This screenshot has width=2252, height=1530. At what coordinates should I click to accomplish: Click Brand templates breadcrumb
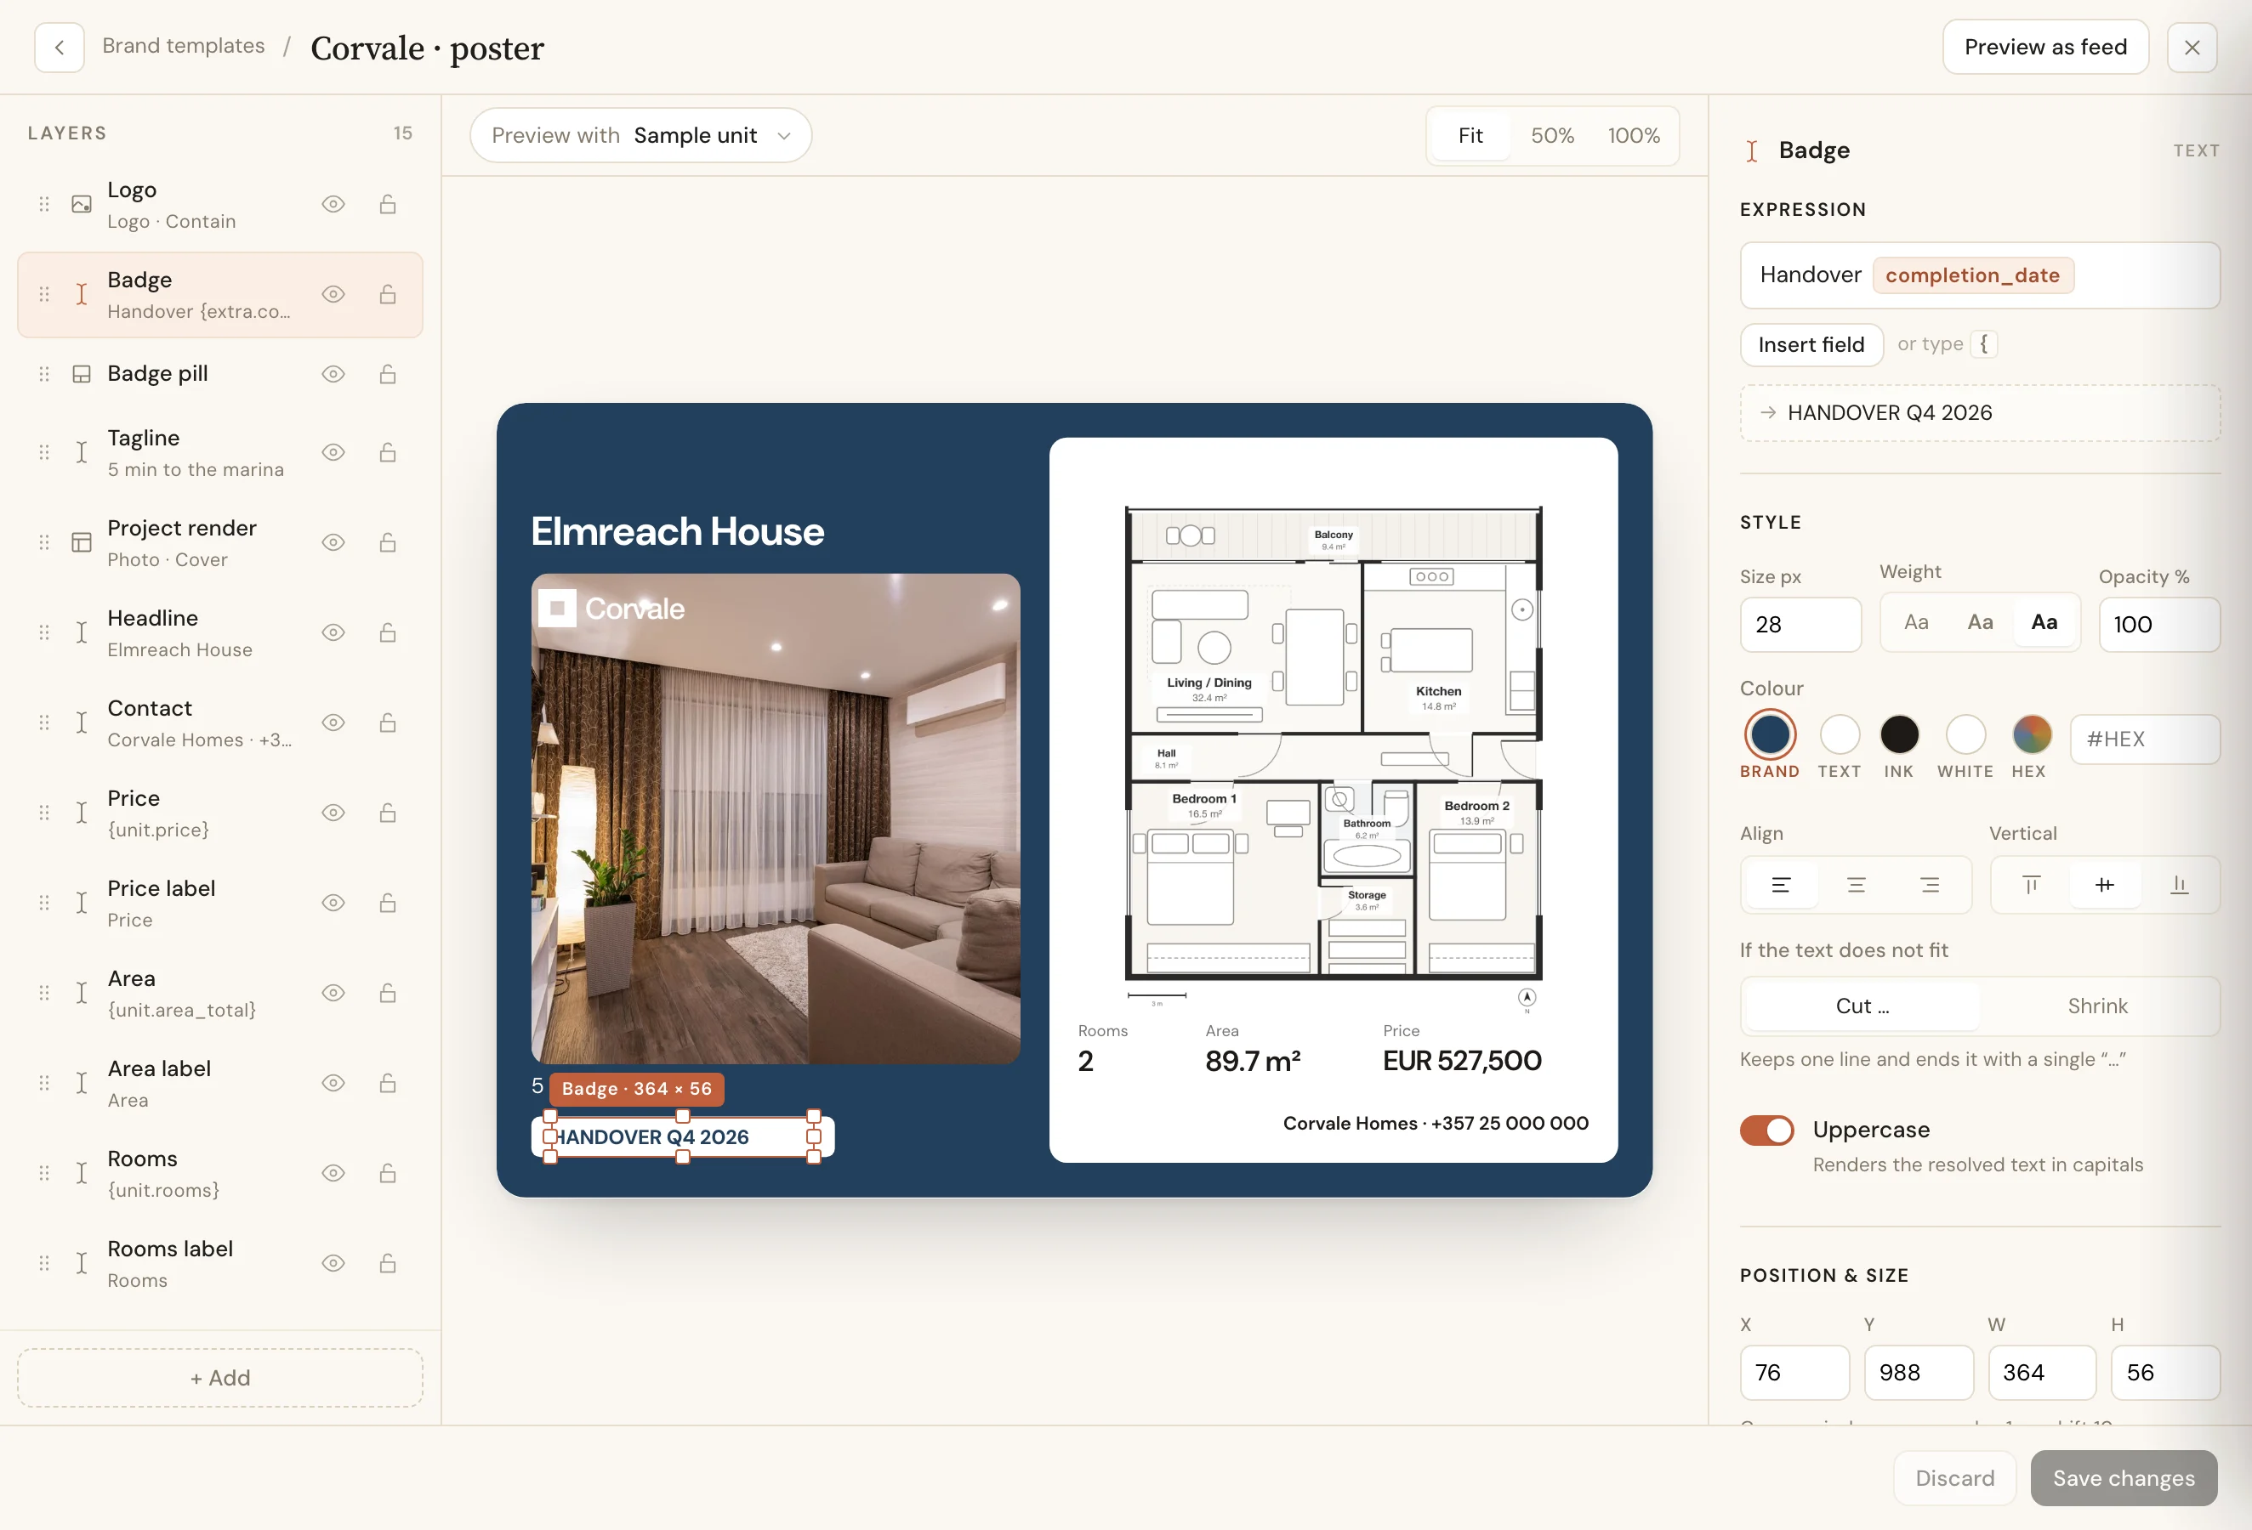(x=183, y=46)
